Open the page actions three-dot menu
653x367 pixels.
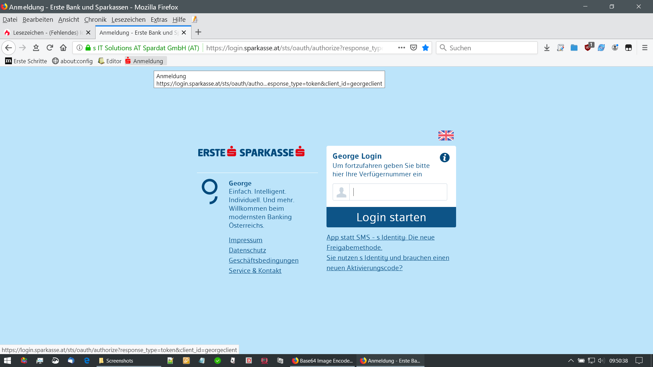tap(401, 48)
